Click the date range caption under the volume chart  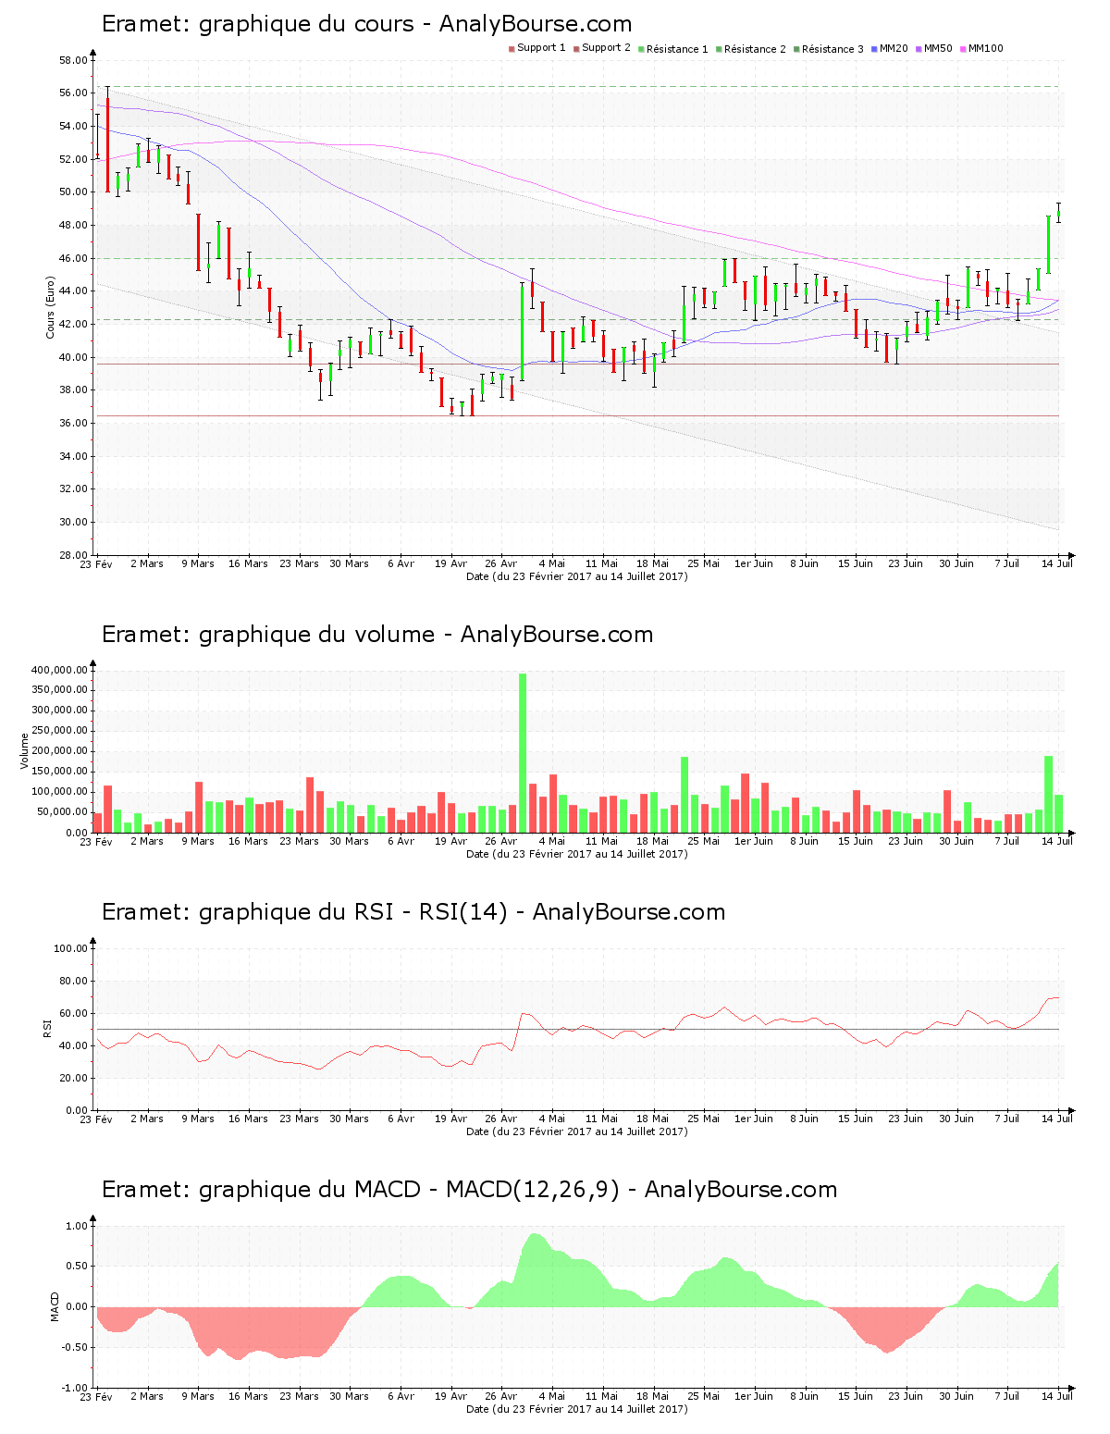tap(577, 854)
